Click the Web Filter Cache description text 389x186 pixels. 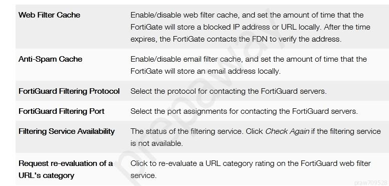click(x=250, y=27)
